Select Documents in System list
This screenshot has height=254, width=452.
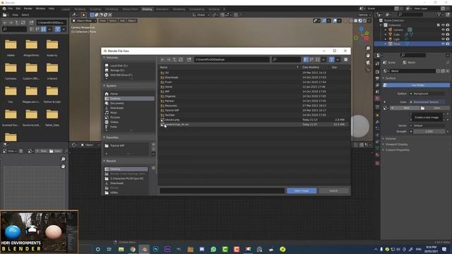click(129, 104)
